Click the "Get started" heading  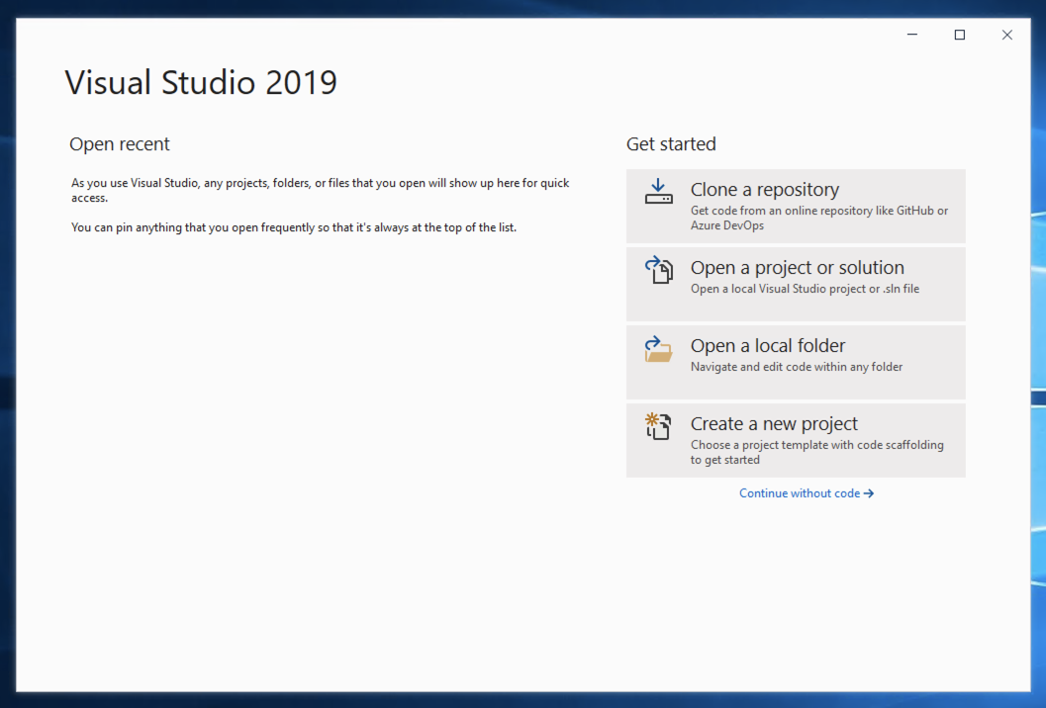(x=671, y=144)
